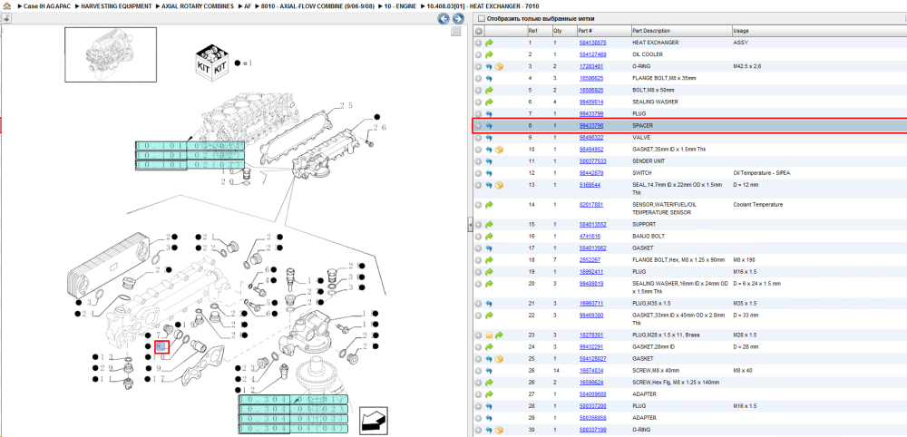Collapse the panel splitter handle between diagram and table
907x437 pixels.
coord(470,224)
